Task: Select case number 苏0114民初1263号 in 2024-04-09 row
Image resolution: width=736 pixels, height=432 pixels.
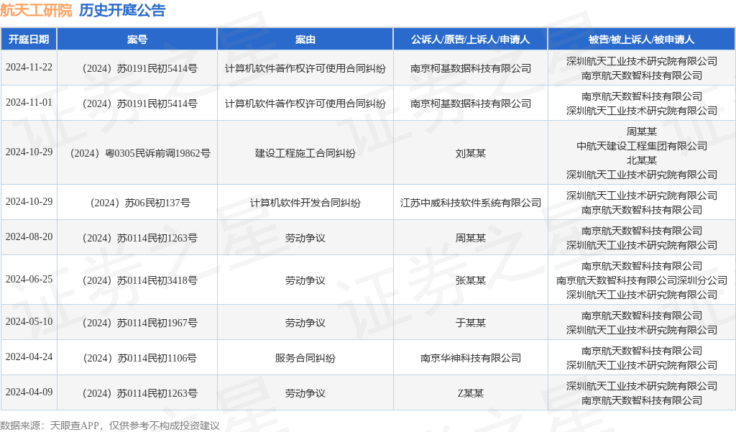Action: coord(139,393)
